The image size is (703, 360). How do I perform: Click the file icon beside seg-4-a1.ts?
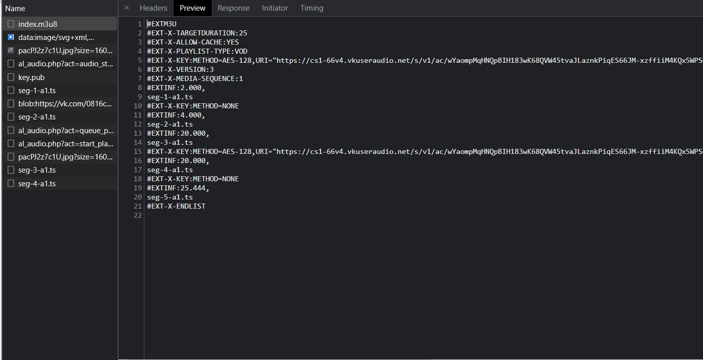[11, 184]
